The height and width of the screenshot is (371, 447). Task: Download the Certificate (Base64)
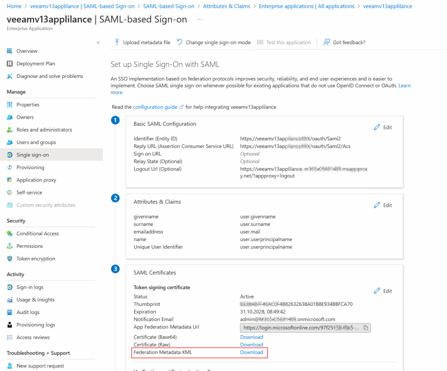[x=251, y=337]
